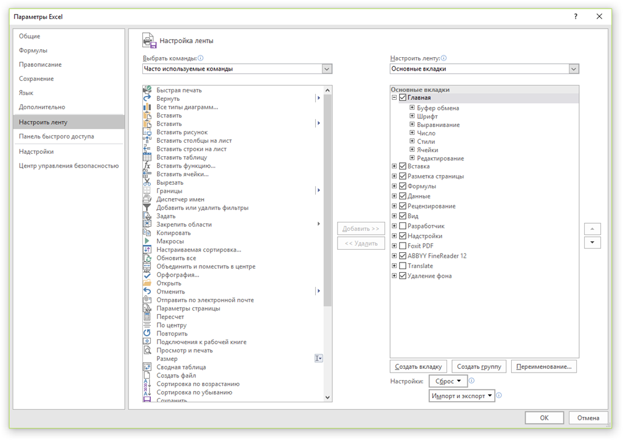Click the Копировать icon
Viewport: 623px width, 440px height.
[147, 233]
